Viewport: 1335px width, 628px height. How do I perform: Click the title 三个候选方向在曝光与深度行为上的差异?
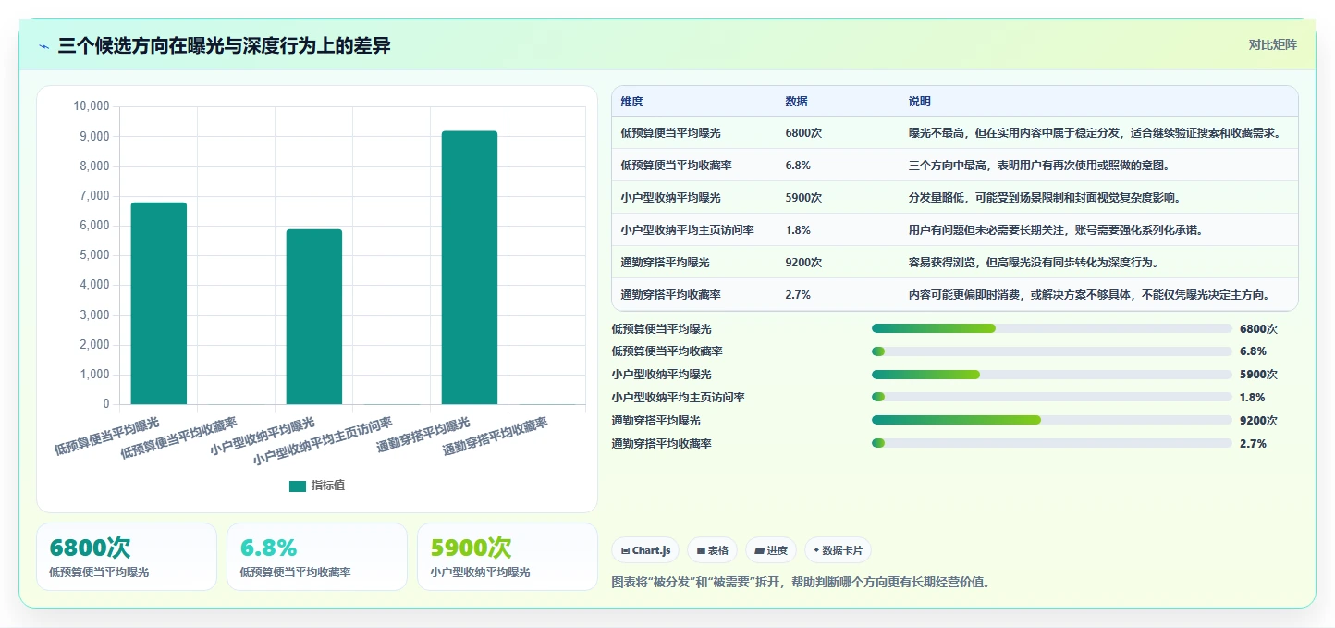pos(224,46)
